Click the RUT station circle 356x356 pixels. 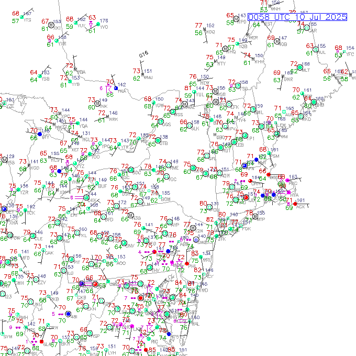click(x=220, y=148)
